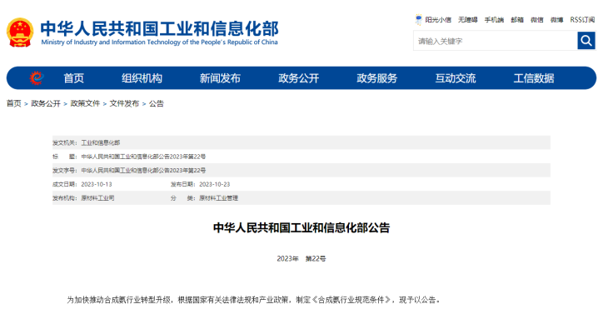Viewport: 603px width, 314px height.
Task: Open the 微信 link
Action: click(x=537, y=20)
